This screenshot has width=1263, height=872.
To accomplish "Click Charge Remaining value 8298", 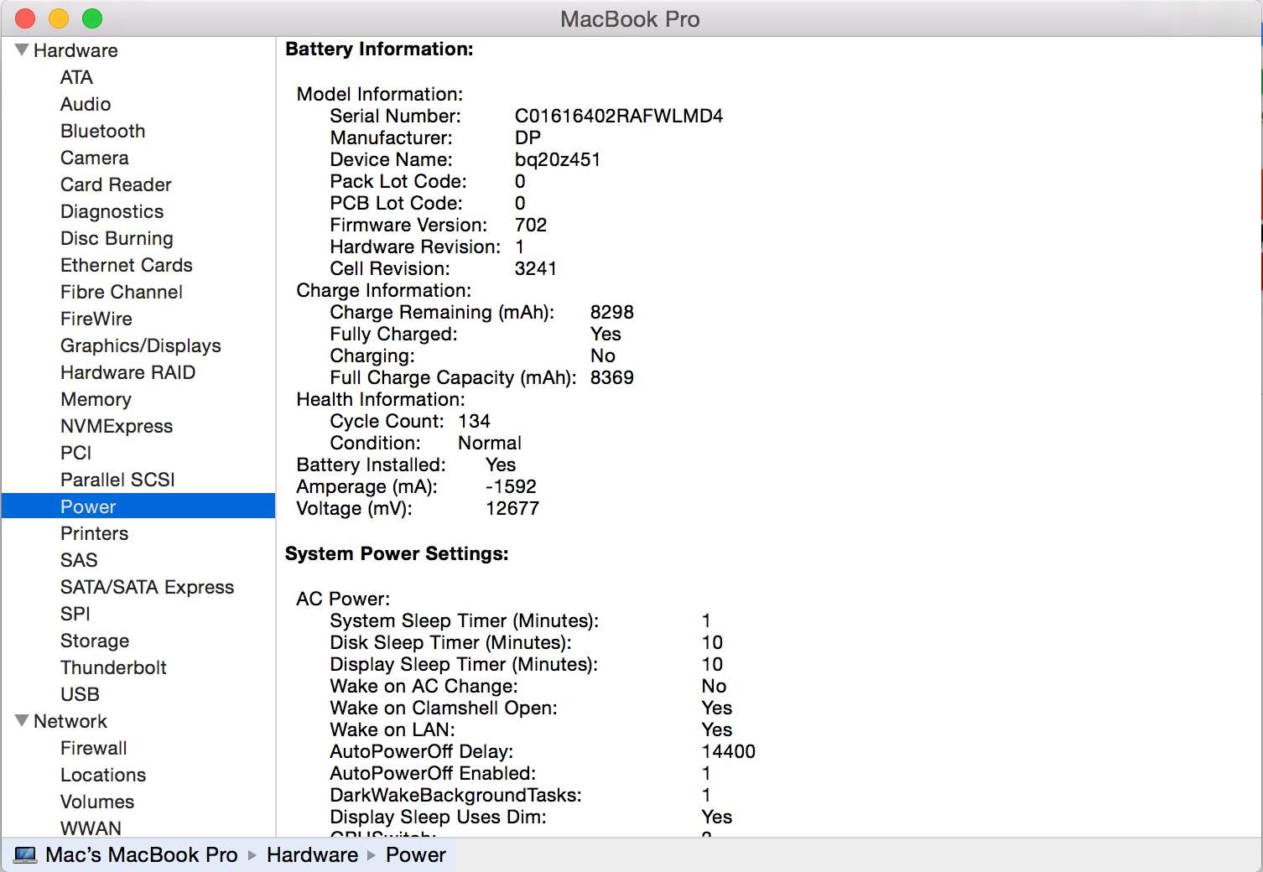I will [x=612, y=312].
